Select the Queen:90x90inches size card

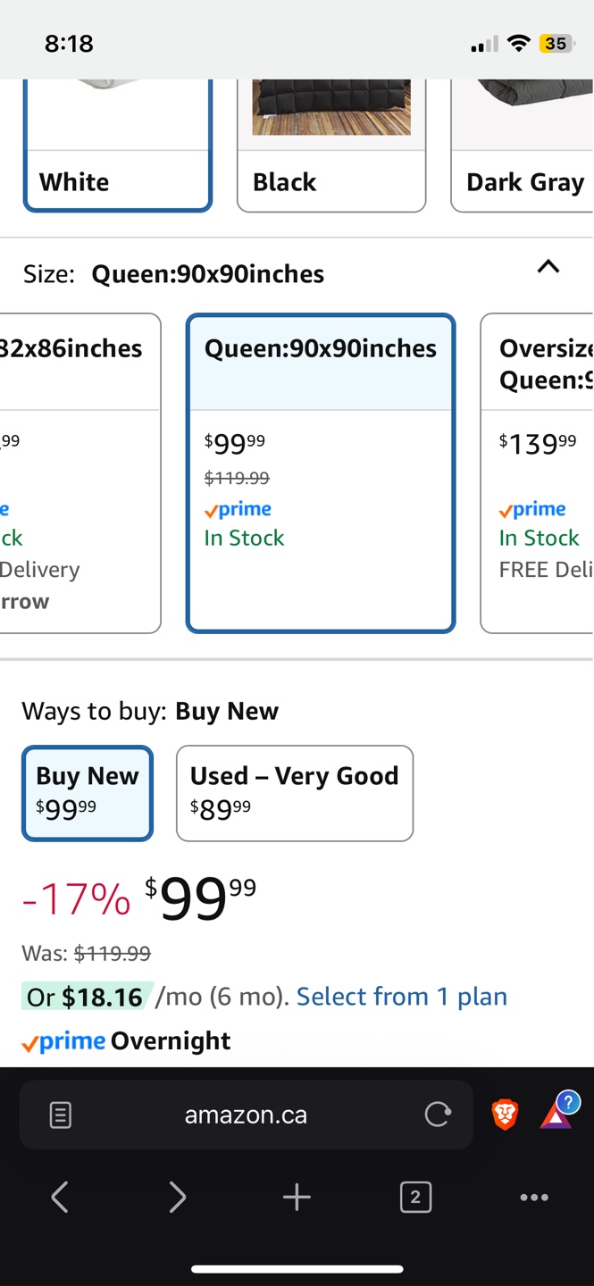321,473
